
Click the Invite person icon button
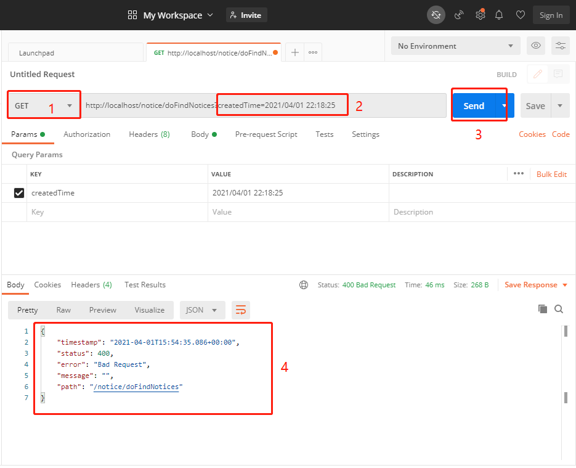[x=246, y=15]
